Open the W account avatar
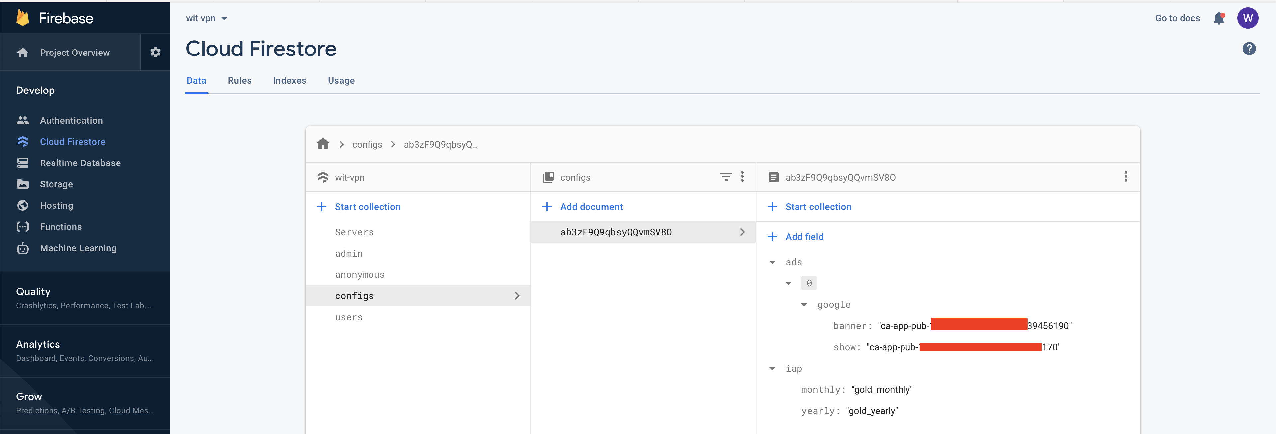Image resolution: width=1276 pixels, height=434 pixels. (1248, 18)
